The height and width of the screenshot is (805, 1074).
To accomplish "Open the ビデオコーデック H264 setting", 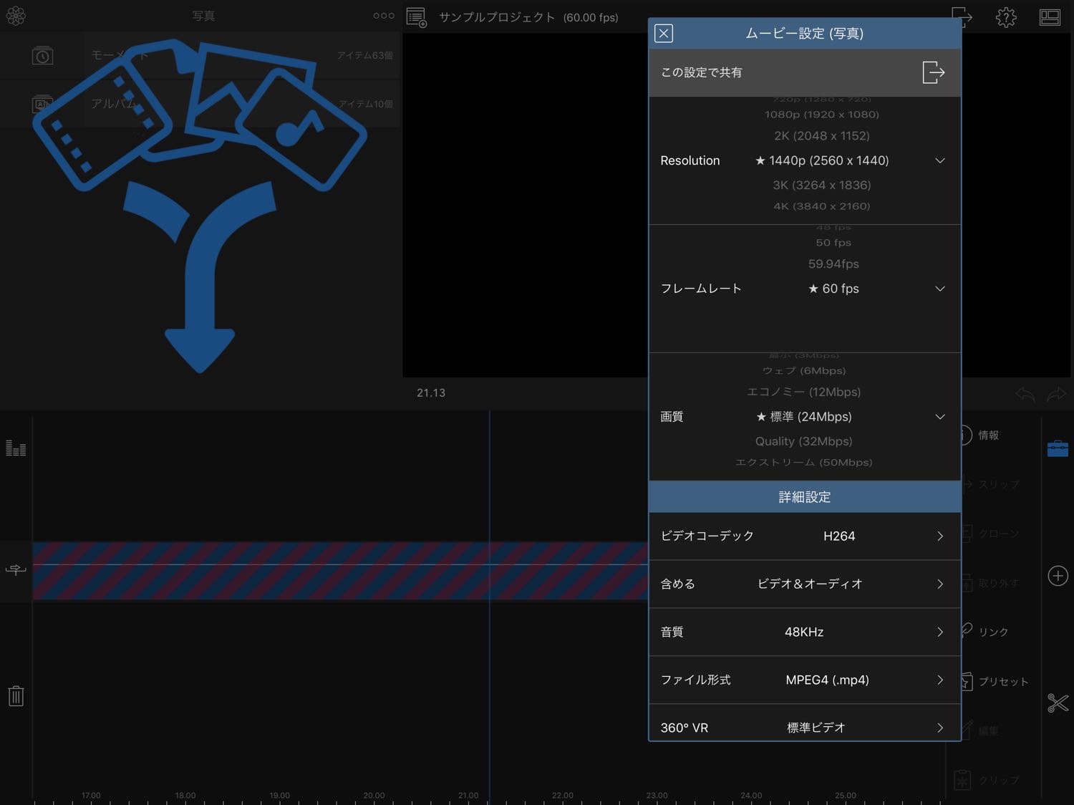I will point(804,536).
